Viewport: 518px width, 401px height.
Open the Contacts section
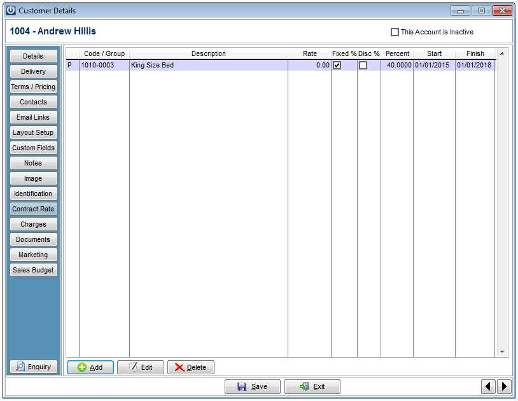(x=33, y=102)
